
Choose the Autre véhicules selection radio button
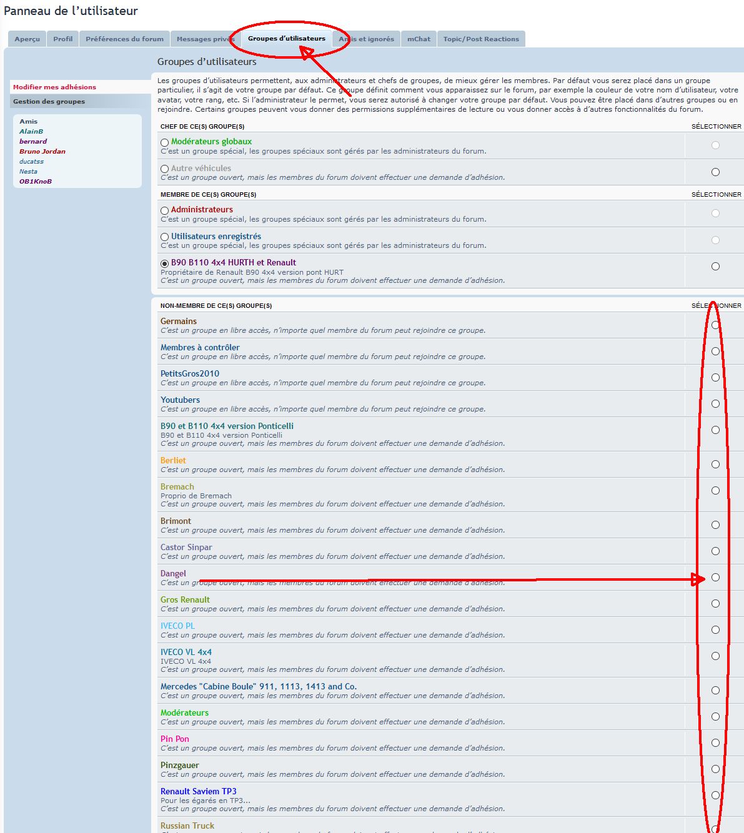pyautogui.click(x=715, y=172)
